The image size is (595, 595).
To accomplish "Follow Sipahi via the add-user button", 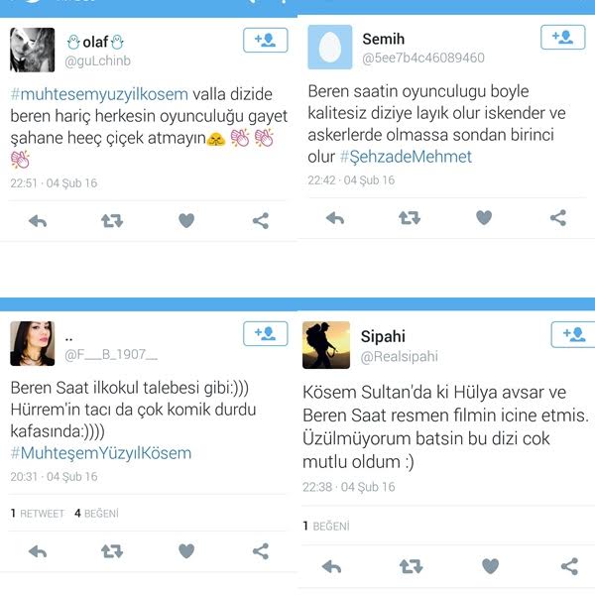I will tap(573, 334).
